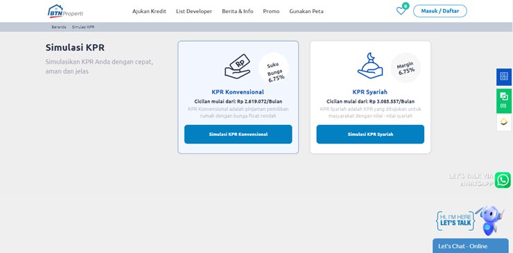
Task: Click the KPR Syariah description text
Action: click(x=370, y=112)
